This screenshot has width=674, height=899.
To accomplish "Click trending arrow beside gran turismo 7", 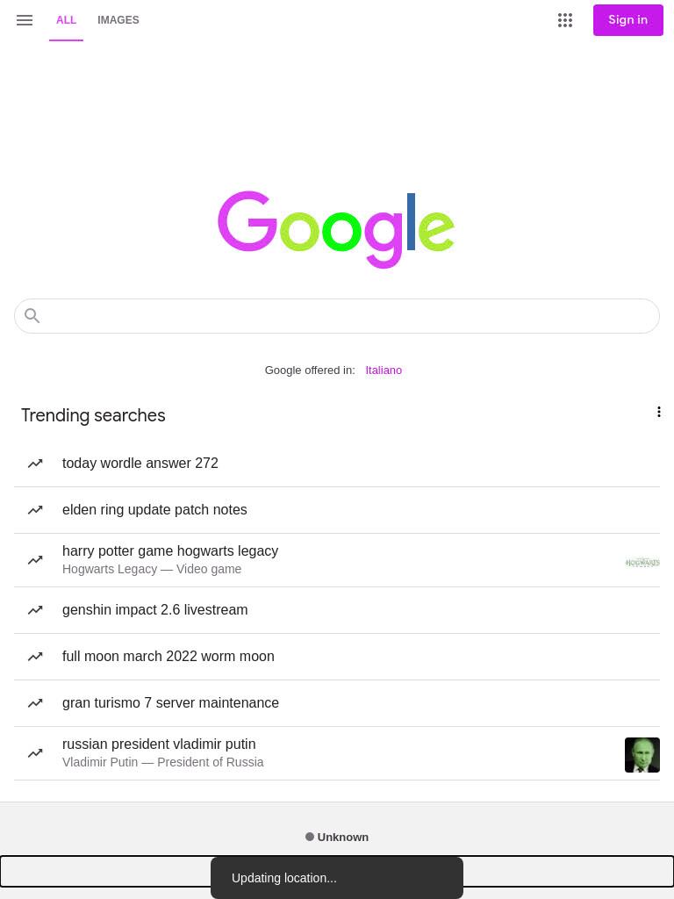I will pos(35,703).
